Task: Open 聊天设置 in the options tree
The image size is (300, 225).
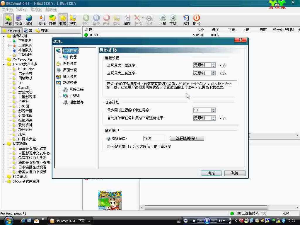Action: [70, 76]
